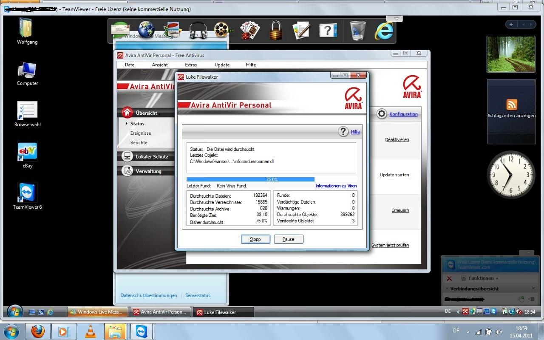Click the Erneuern link

pos(400,210)
